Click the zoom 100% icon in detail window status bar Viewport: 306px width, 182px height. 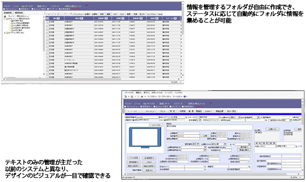[x=291, y=177]
